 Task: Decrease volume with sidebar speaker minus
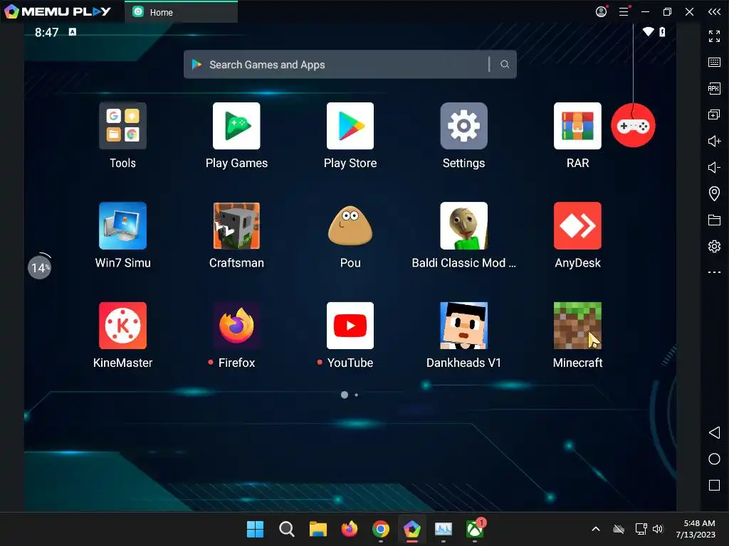(x=714, y=167)
